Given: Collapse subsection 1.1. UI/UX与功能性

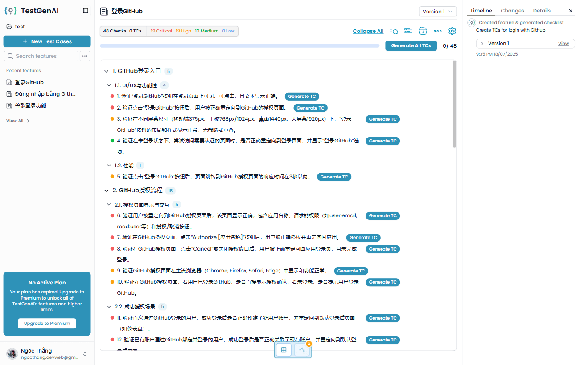Looking at the screenshot, I should click(x=109, y=85).
